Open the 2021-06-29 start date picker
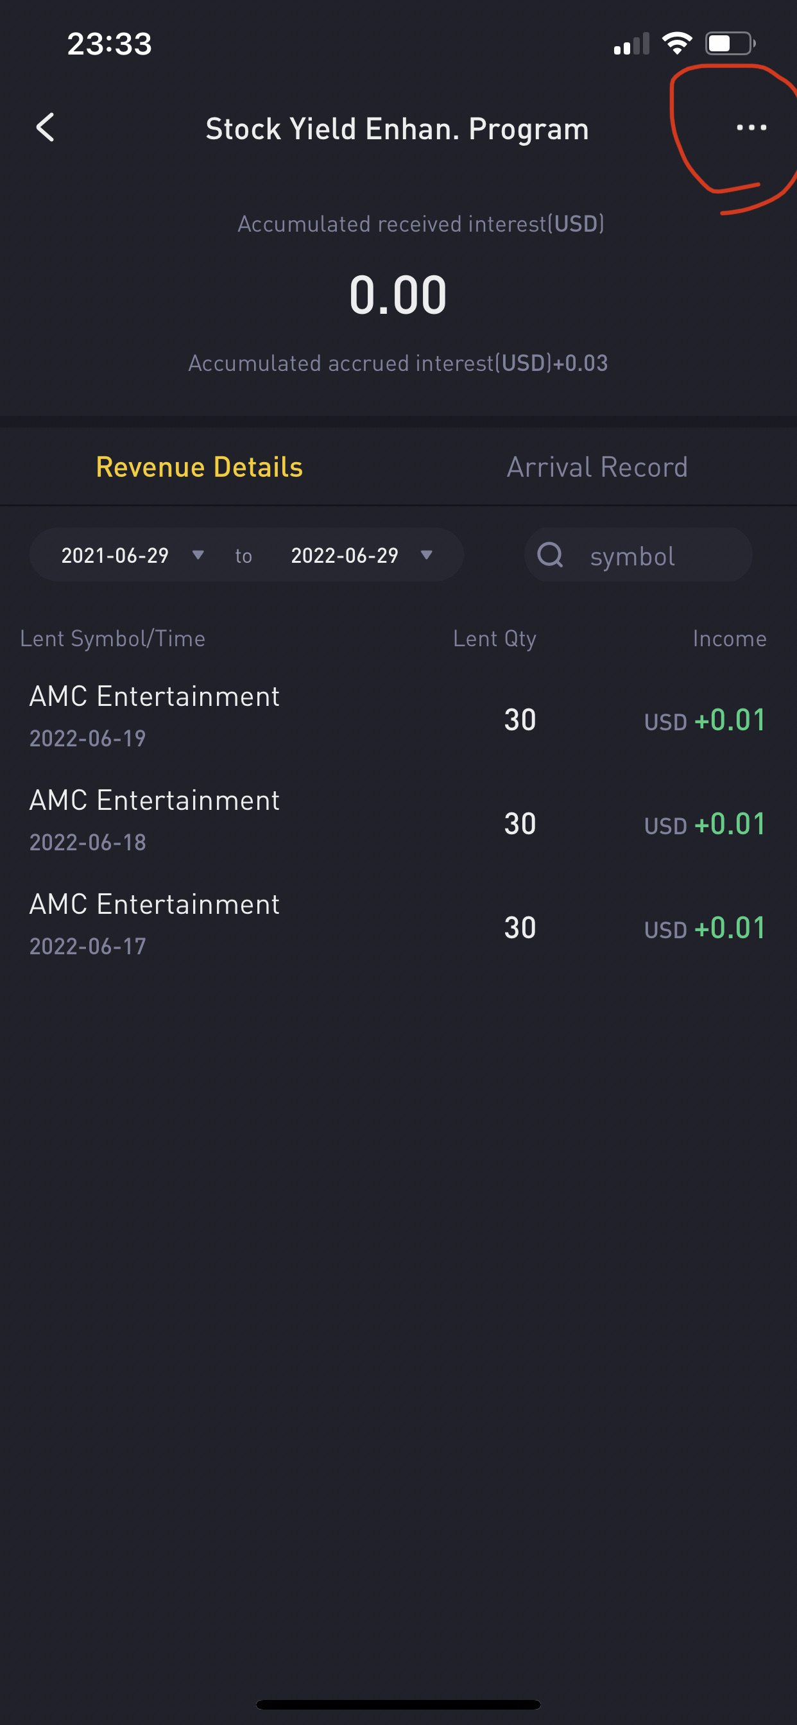The image size is (797, 1725). point(116,555)
